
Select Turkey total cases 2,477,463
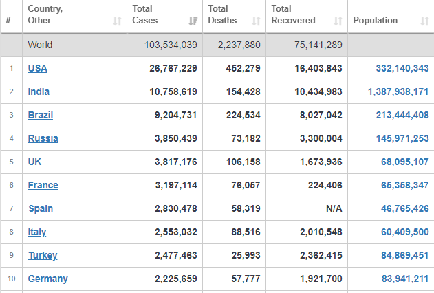point(176,255)
